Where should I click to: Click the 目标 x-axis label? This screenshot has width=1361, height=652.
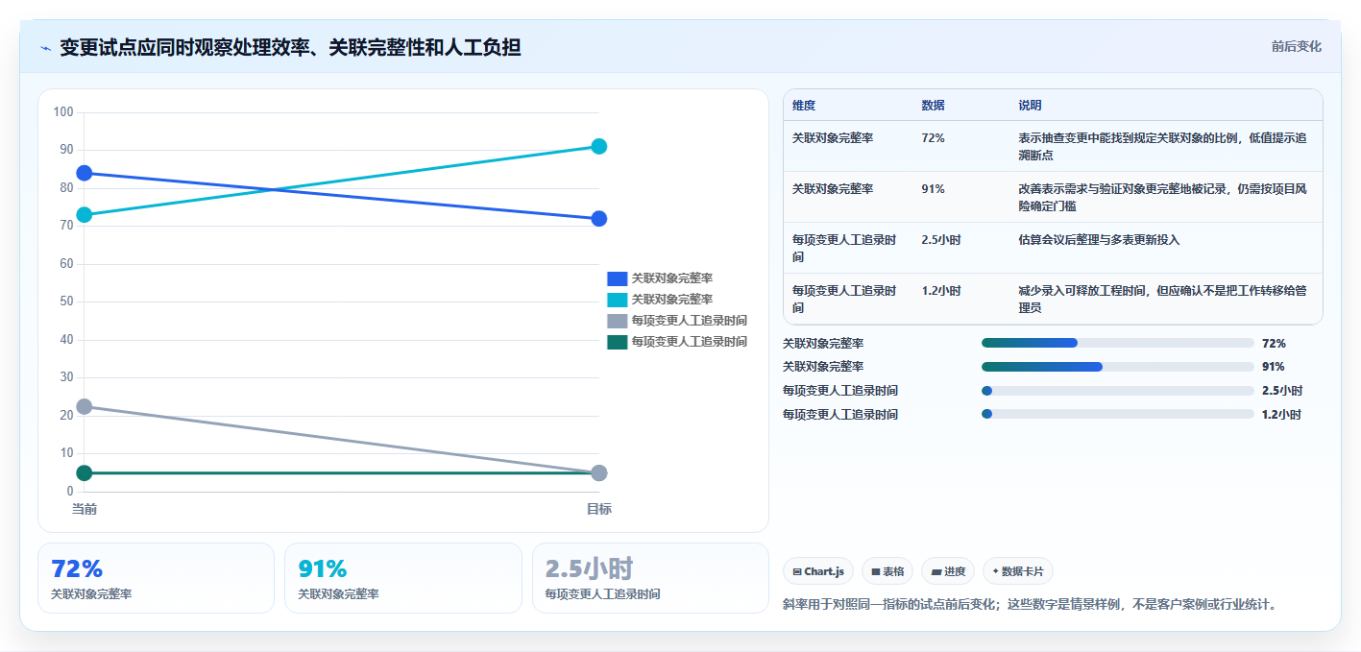coord(599,509)
